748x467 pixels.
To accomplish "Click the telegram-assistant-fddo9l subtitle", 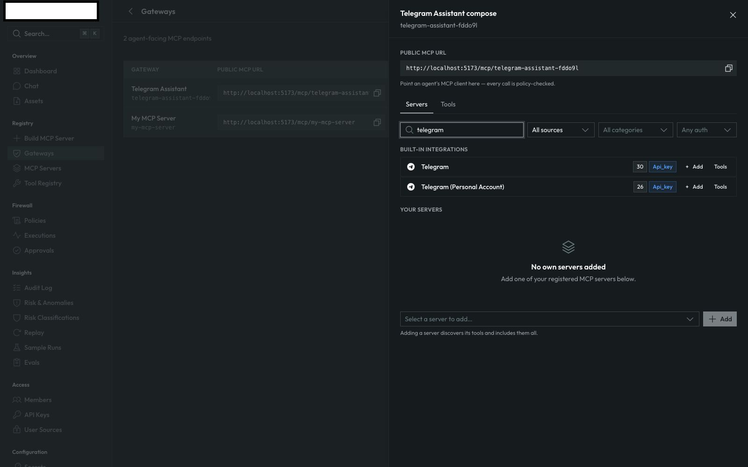I will (x=439, y=25).
